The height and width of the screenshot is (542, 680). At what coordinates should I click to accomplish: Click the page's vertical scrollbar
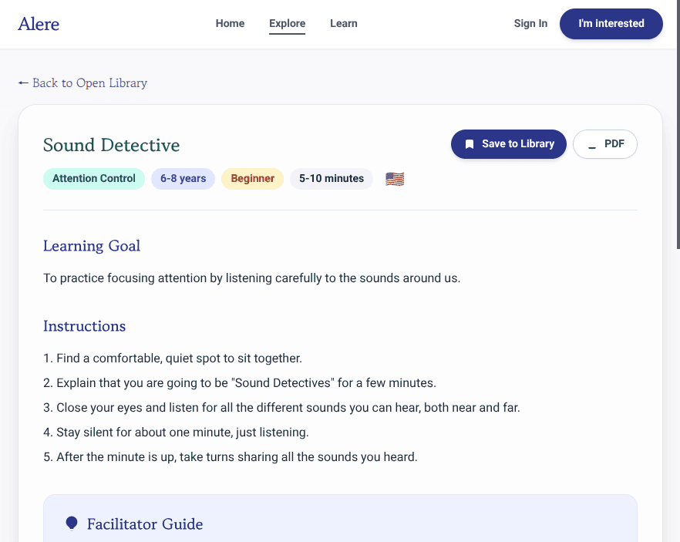(x=678, y=124)
